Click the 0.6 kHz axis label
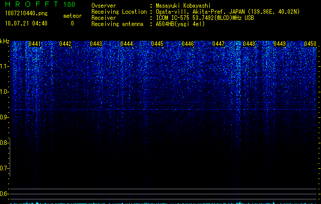The width and height of the screenshot is (321, 204). click(x=4, y=194)
